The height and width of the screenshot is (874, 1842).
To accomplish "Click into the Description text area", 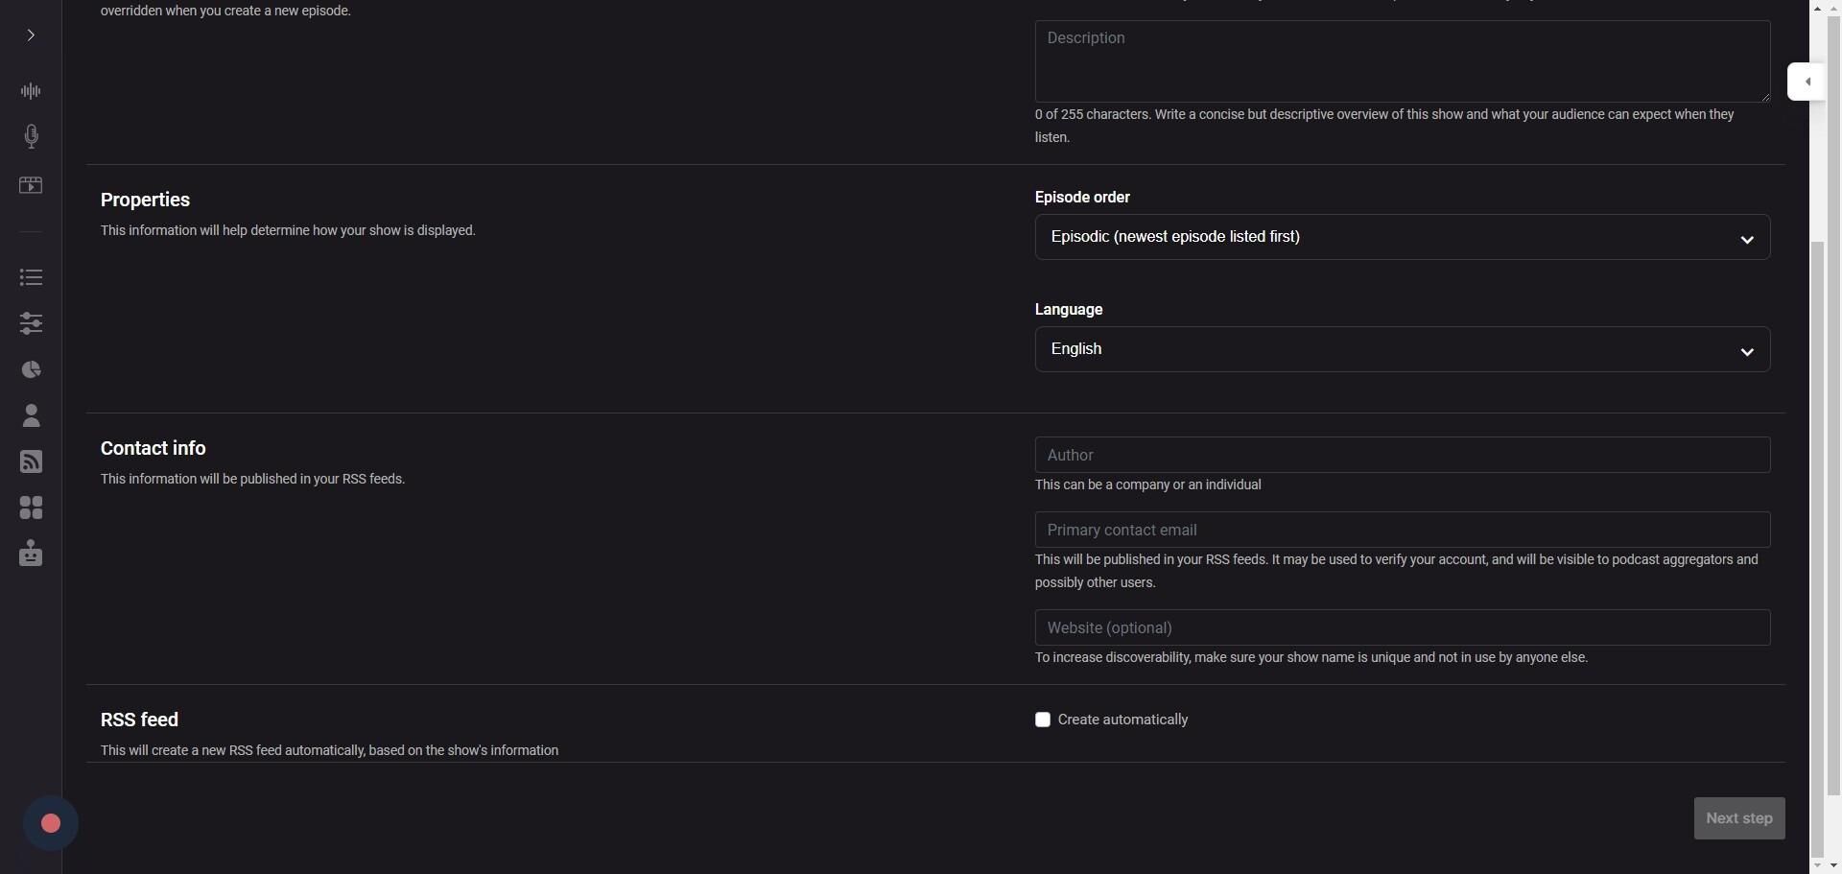I will click(1402, 61).
